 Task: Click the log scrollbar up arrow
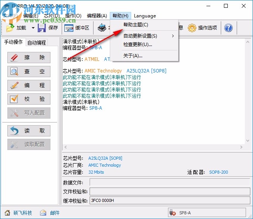[x=248, y=42]
